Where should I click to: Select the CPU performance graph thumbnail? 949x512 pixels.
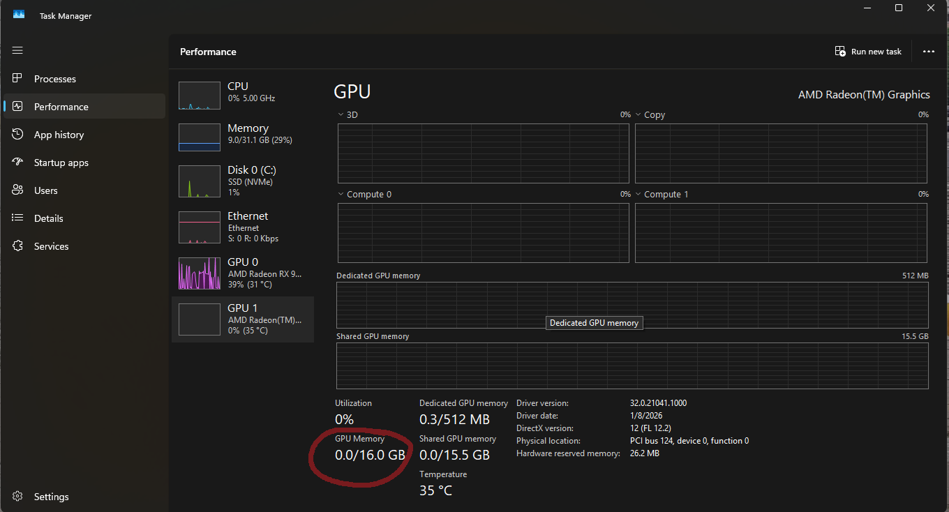pos(200,96)
